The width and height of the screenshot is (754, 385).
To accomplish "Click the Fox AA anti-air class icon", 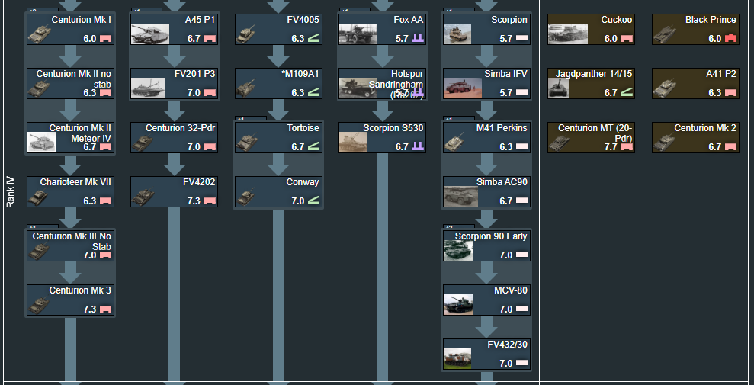I will coord(418,38).
